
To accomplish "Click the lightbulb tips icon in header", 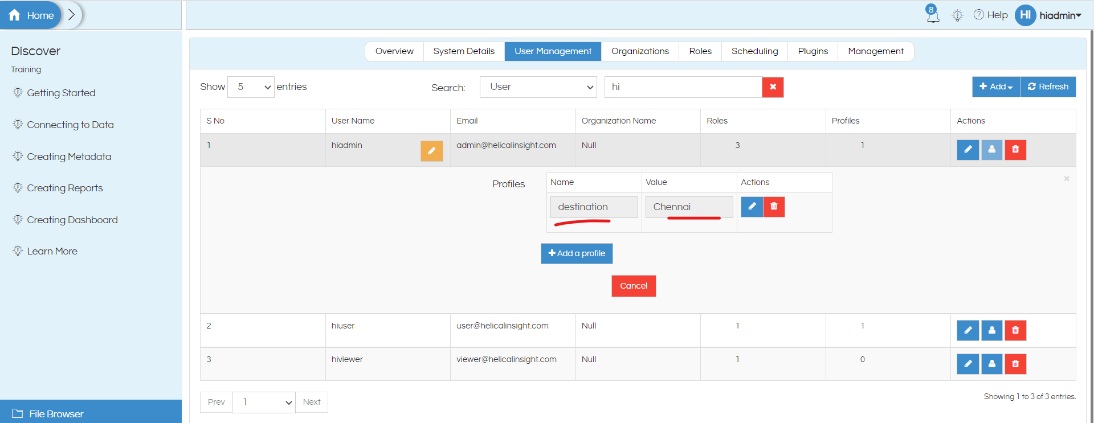I will coord(957,15).
